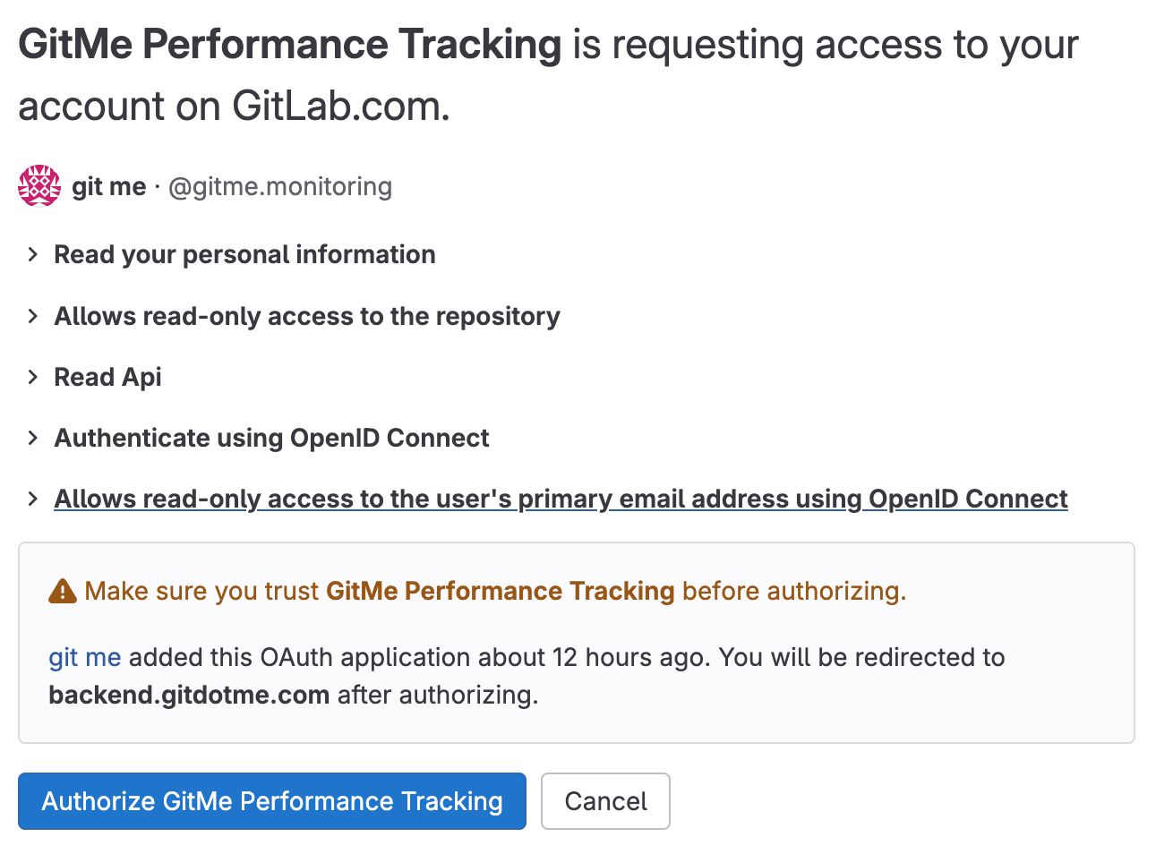The image size is (1173, 854).
Task: Click the "git me" name beside the avatar
Action: [108, 186]
